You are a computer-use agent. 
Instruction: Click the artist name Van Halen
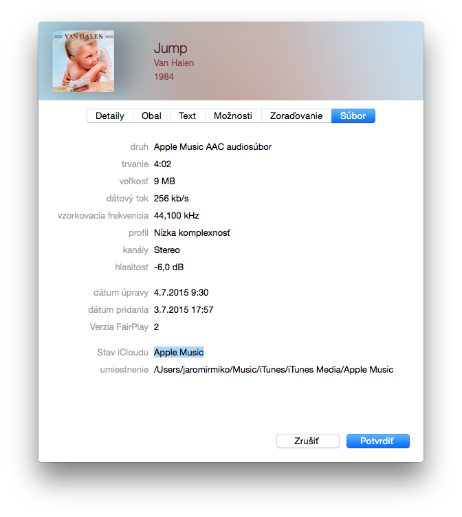(x=174, y=63)
